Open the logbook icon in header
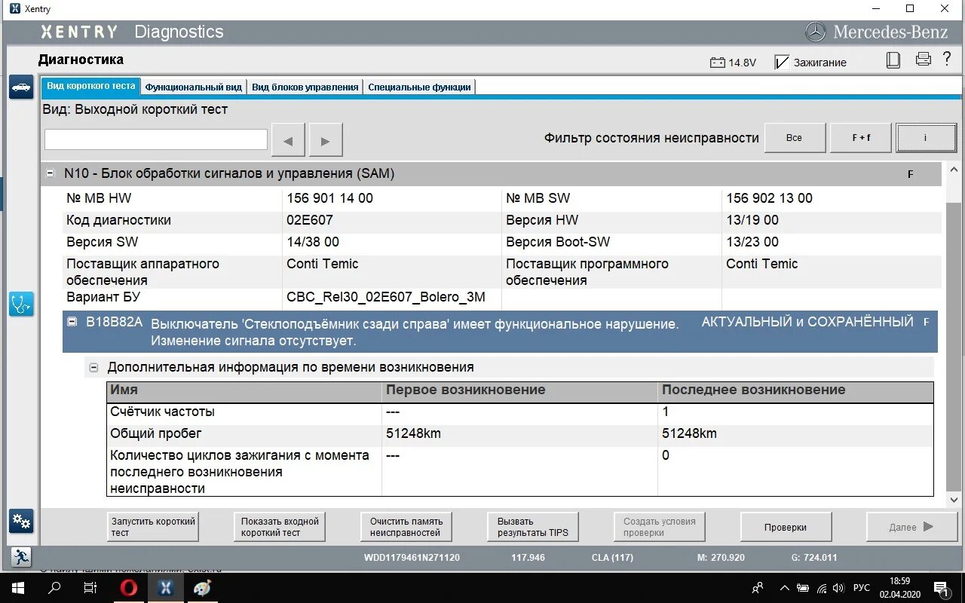The image size is (965, 603). (x=893, y=60)
